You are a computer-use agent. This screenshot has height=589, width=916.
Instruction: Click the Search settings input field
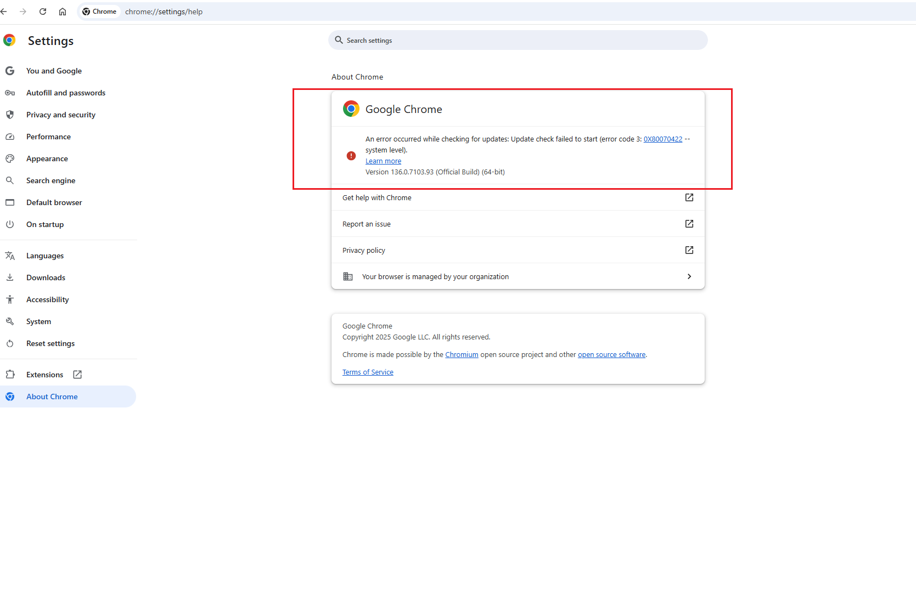[x=518, y=40]
